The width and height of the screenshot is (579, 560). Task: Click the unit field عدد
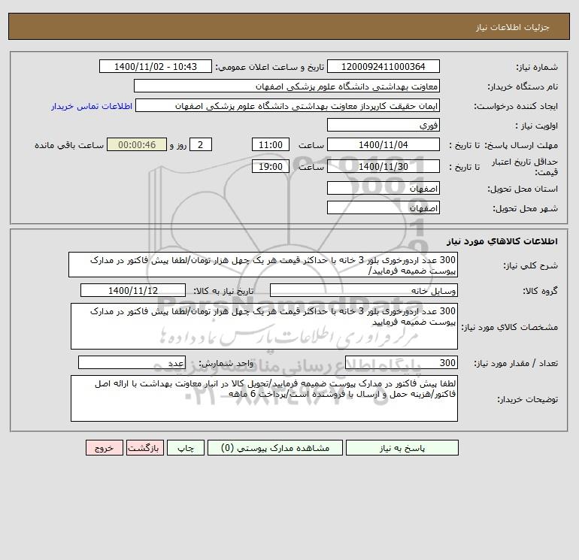tap(132, 362)
